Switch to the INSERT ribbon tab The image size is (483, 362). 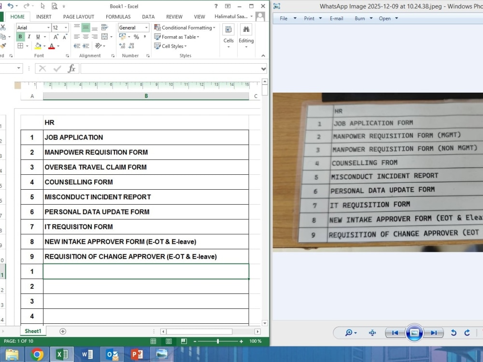(44, 16)
